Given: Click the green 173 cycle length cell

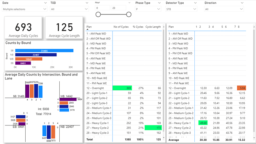Looking at the screenshot, I should pyautogui.click(x=153, y=128).
